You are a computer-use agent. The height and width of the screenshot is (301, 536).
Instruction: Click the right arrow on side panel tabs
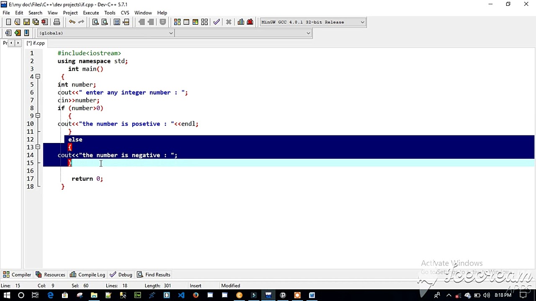tap(18, 43)
